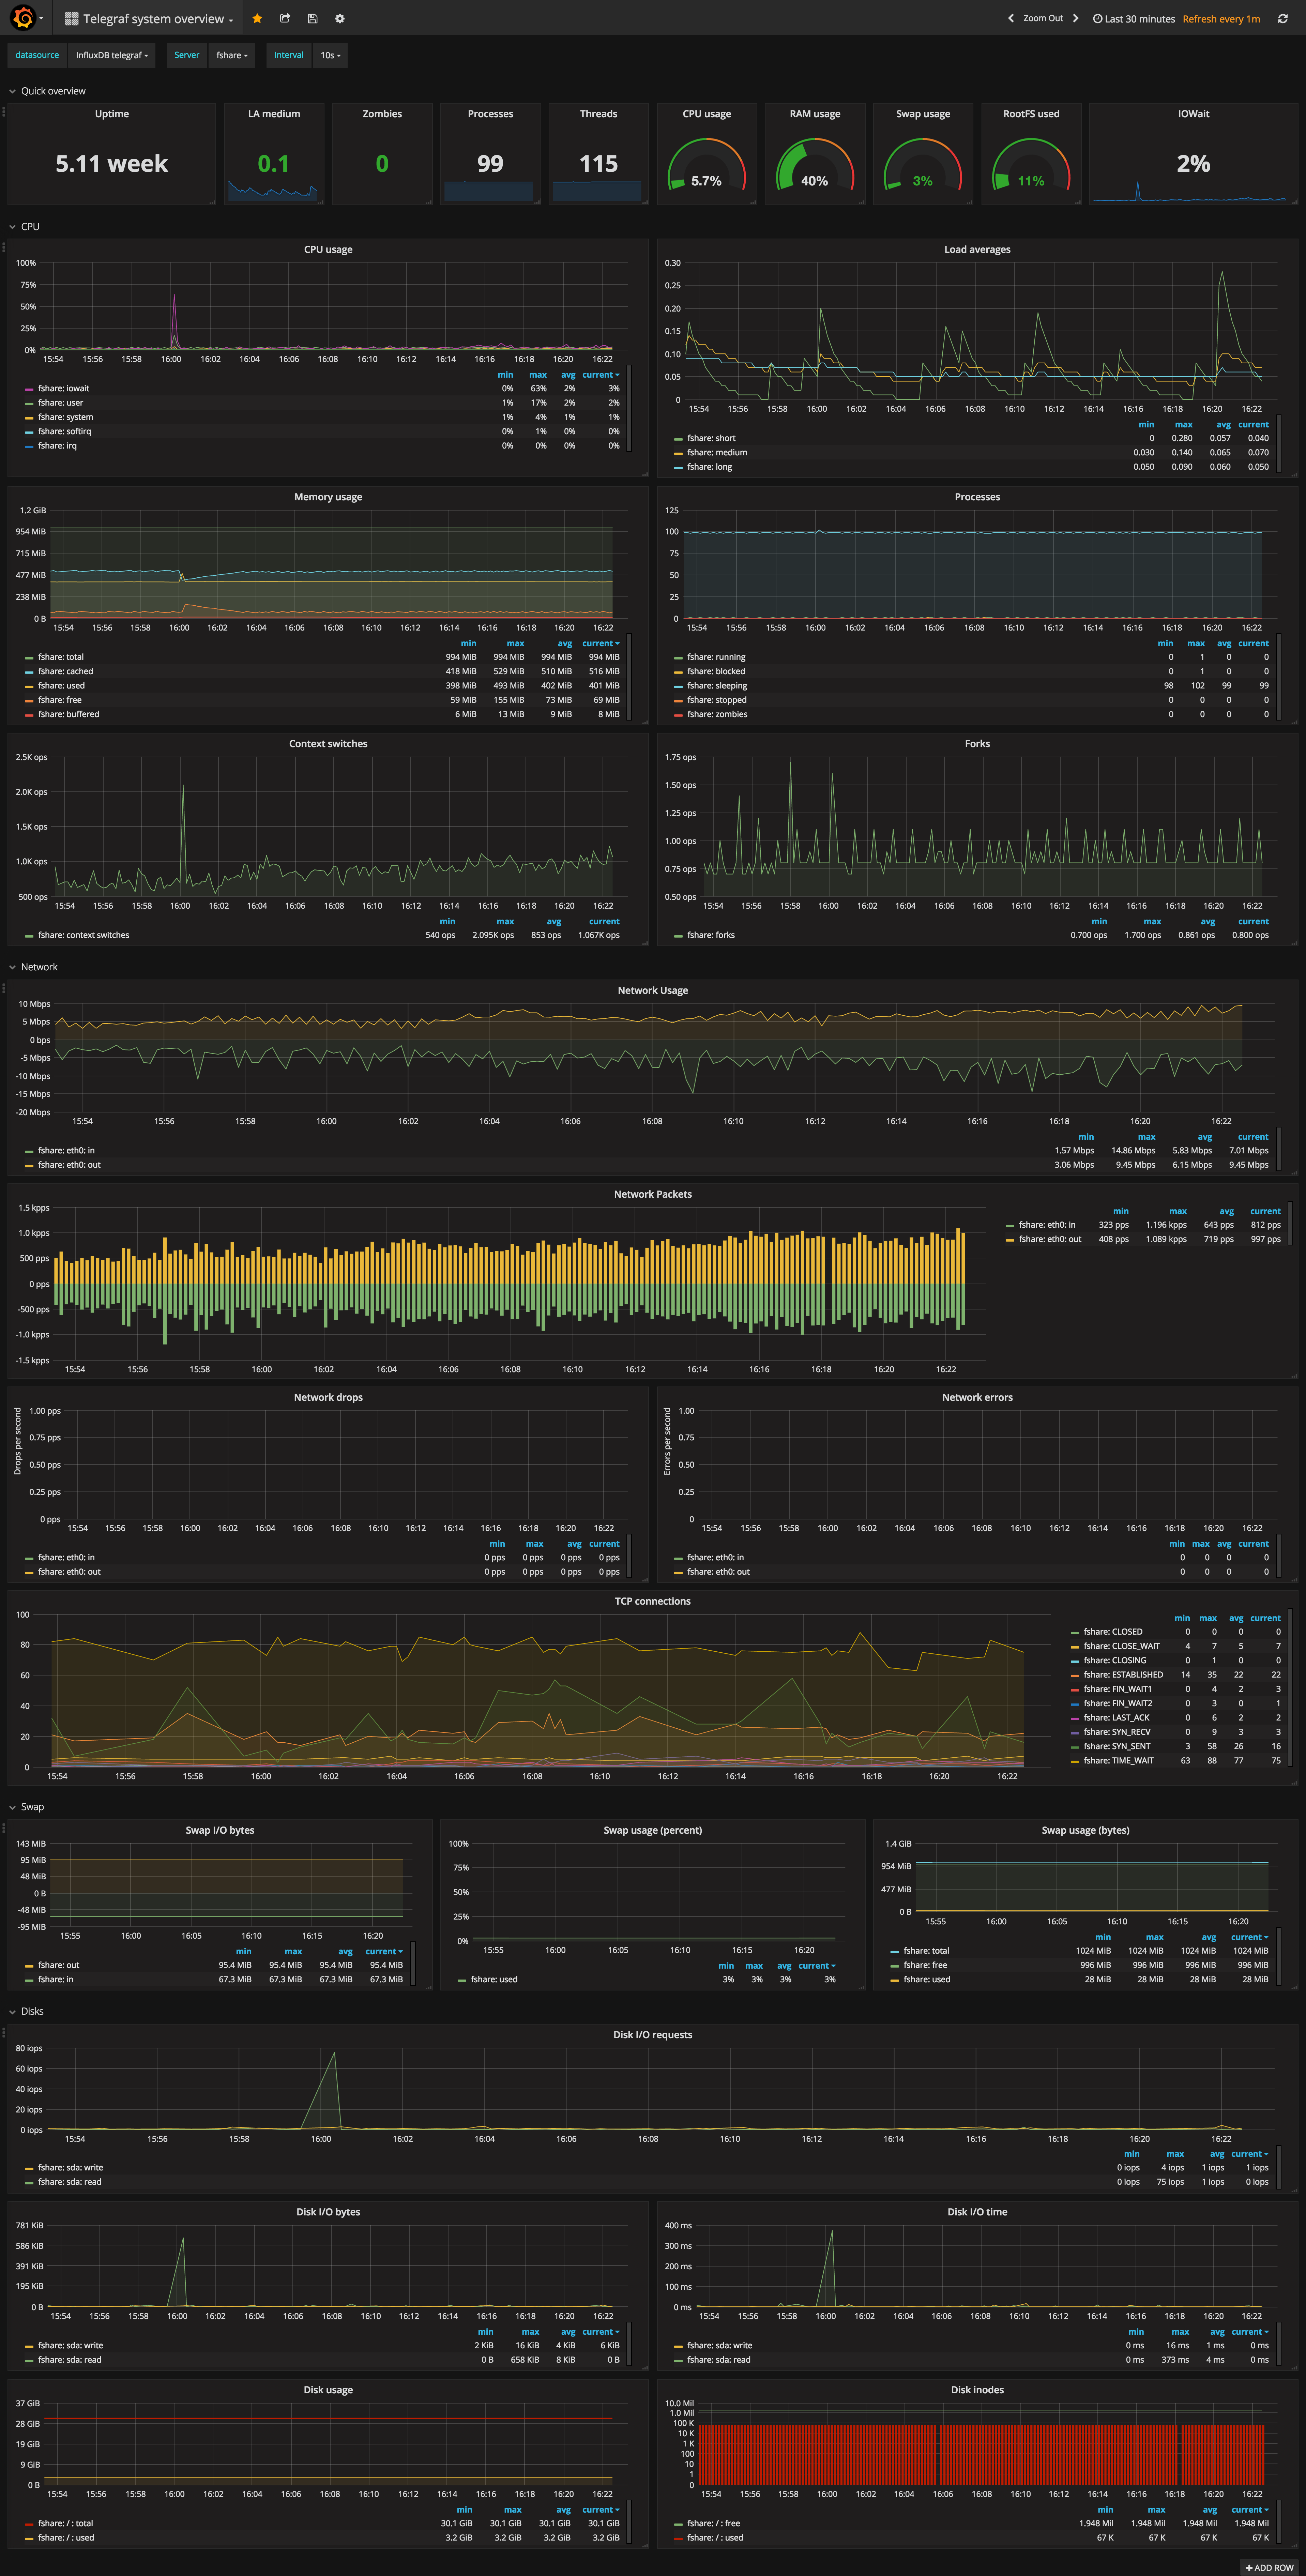Toggle fshare: TIME_WAIT series in TCP legend
Image resolution: width=1306 pixels, height=2576 pixels.
pos(1118,1760)
